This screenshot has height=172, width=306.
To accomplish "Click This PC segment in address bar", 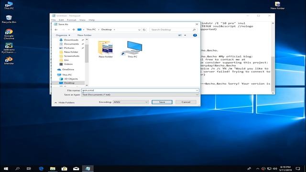I will (x=91, y=30).
